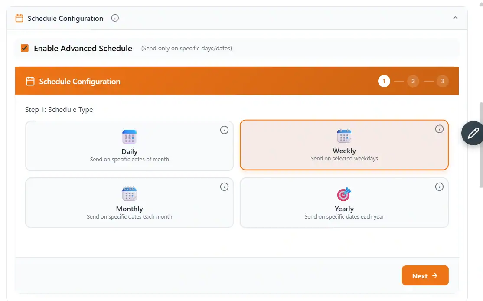Select the Yearly schedule type
Image resolution: width=483 pixels, height=301 pixels.
coord(344,203)
